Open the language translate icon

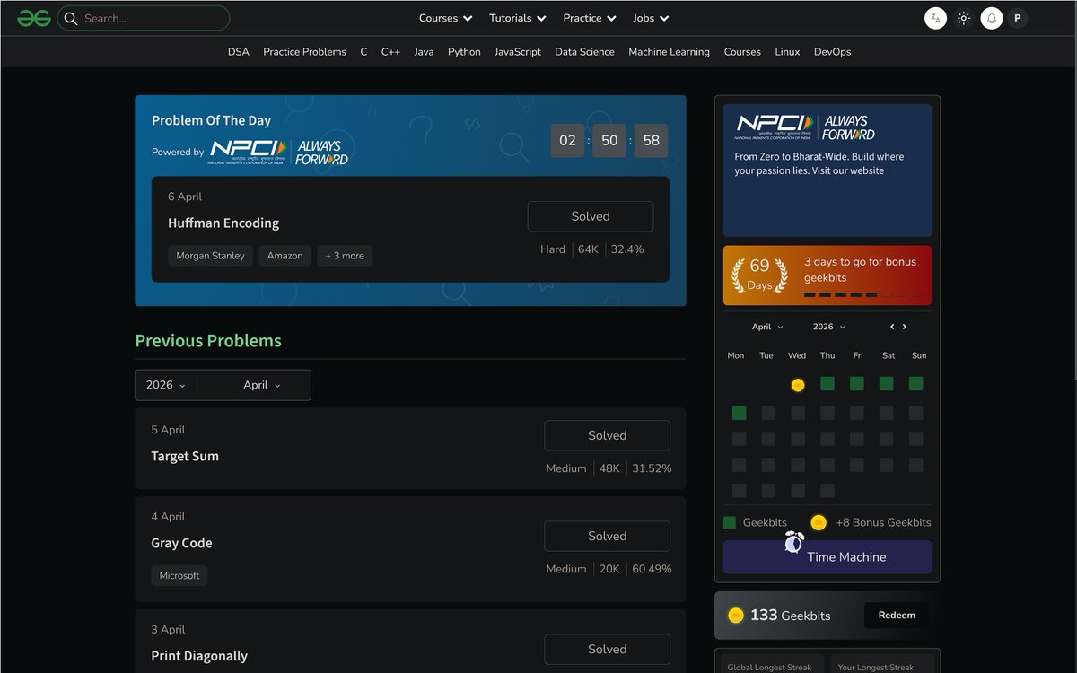(935, 18)
